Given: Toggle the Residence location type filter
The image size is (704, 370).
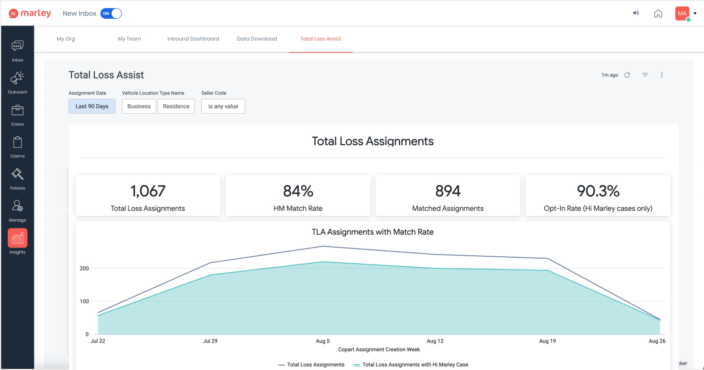Looking at the screenshot, I should [176, 106].
